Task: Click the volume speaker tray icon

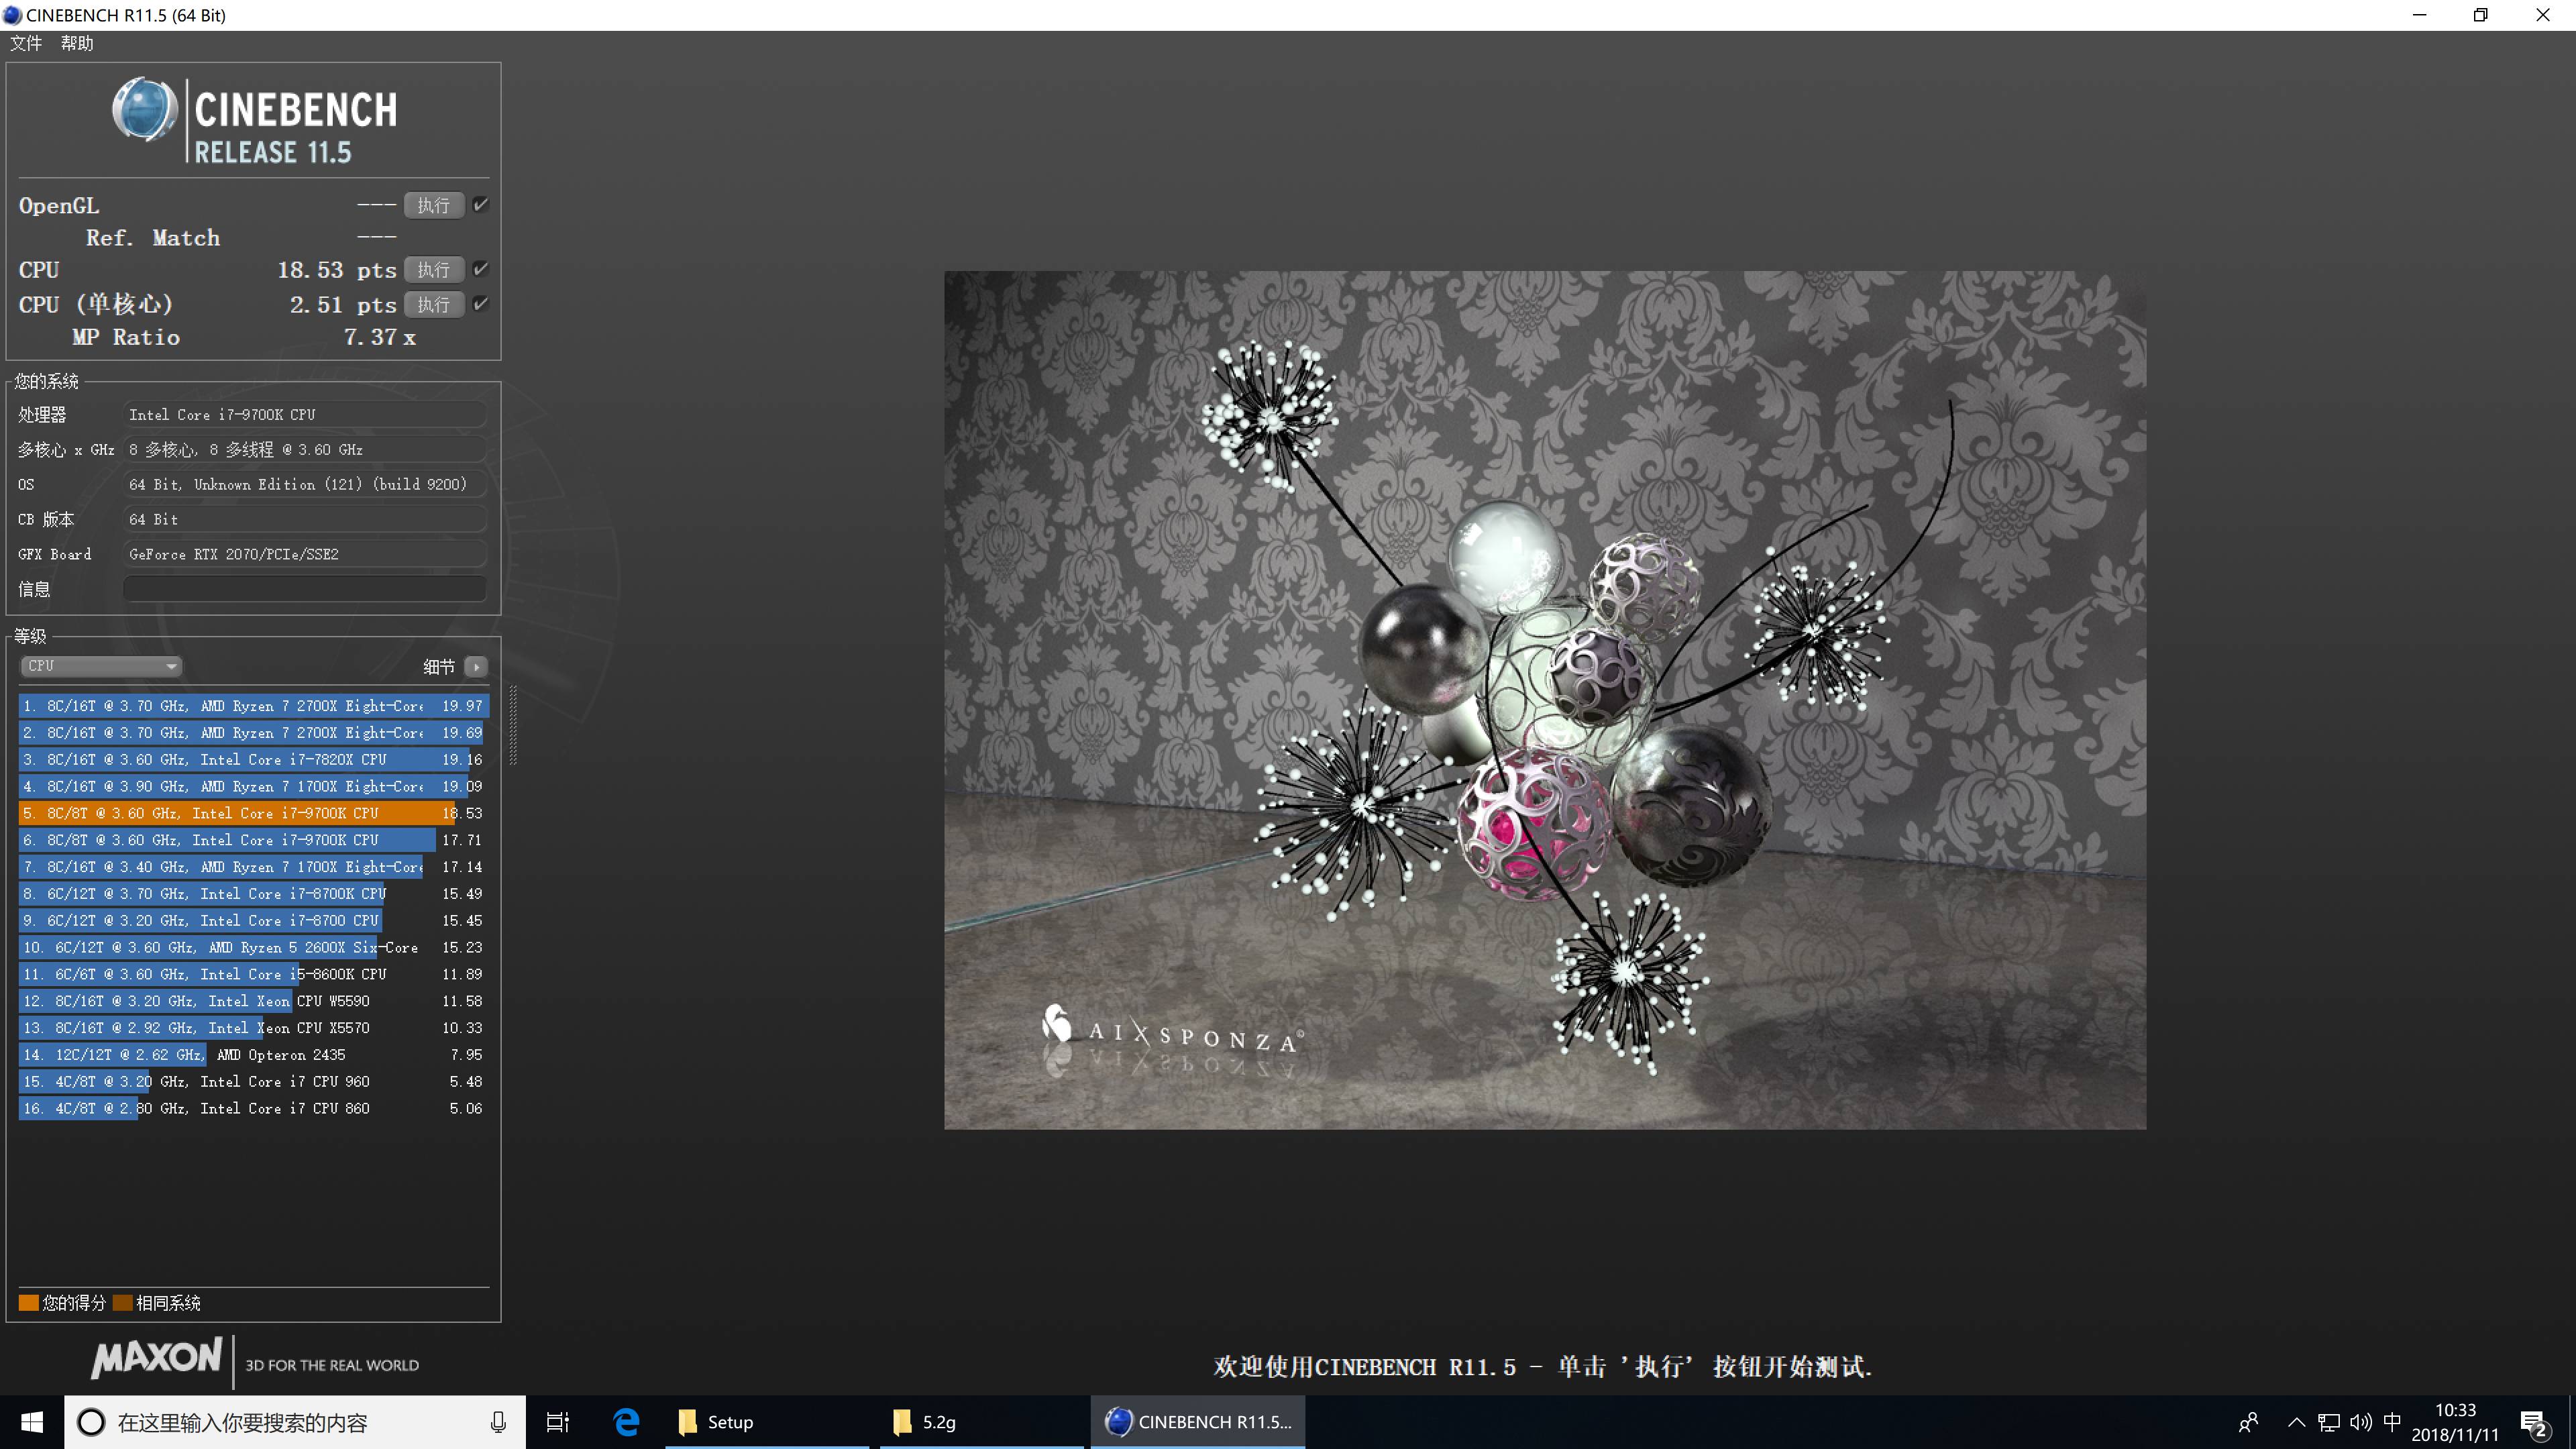Action: click(x=2360, y=1422)
